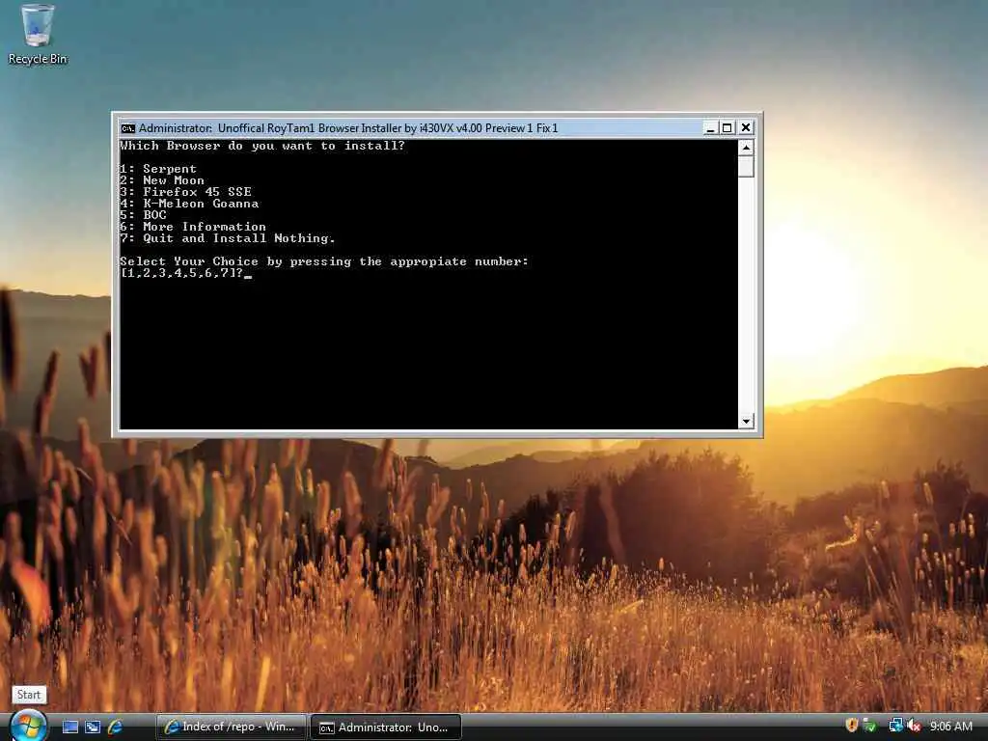Screen dimensions: 988x741
Task: Click console scrollbar up arrow
Action: pyautogui.click(x=746, y=148)
